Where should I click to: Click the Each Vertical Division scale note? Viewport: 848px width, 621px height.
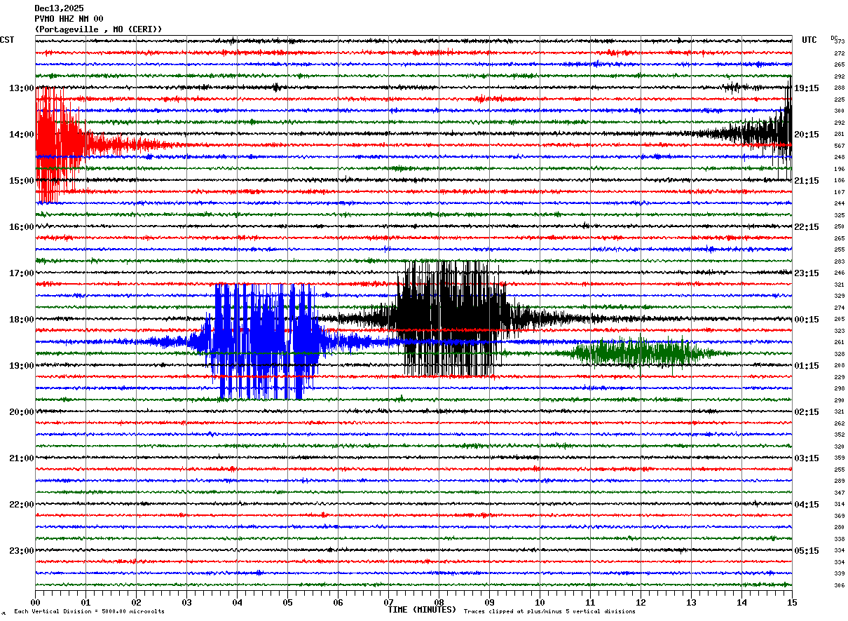click(x=89, y=612)
